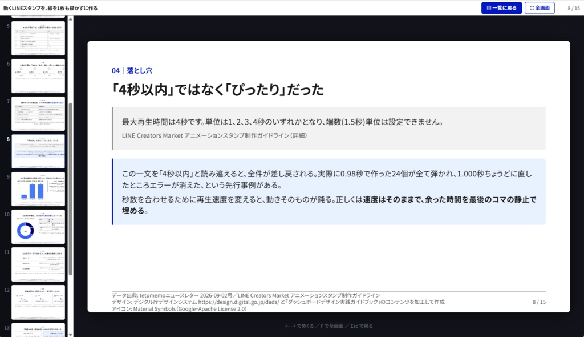
Task: Click the presentation title 動くLINEスタンプを、絵を1枚も描かずに作る
Action: pos(50,8)
